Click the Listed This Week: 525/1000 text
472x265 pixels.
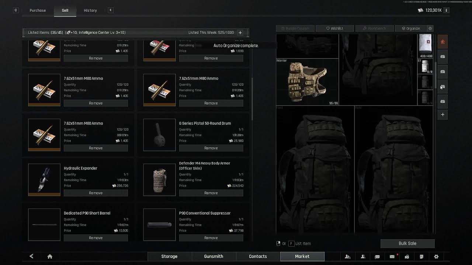[211, 32]
